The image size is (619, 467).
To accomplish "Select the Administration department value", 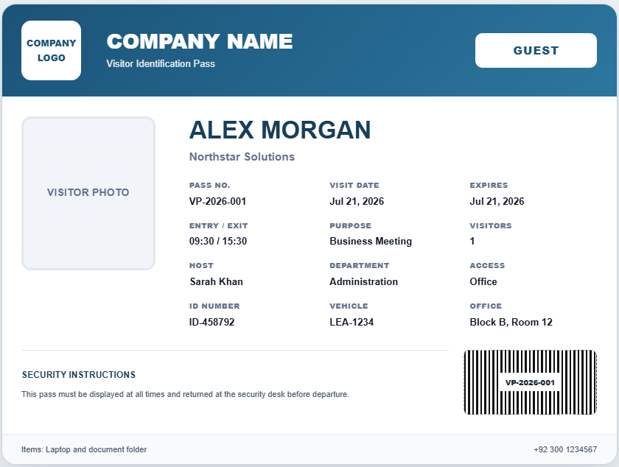I will point(363,281).
